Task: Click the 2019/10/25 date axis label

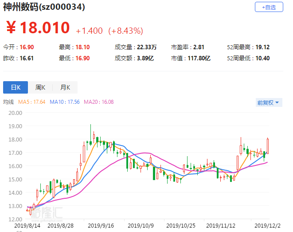Action: [x=181, y=226]
